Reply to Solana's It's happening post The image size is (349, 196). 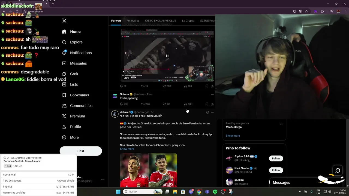[124, 104]
